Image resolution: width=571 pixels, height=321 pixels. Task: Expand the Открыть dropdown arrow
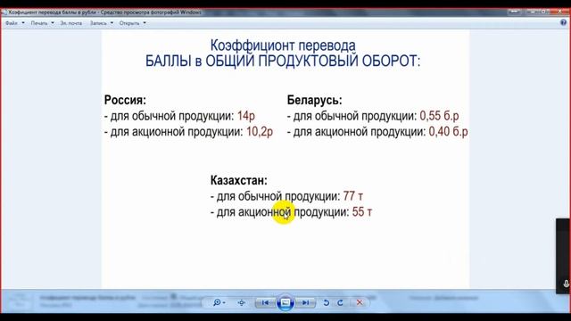145,23
